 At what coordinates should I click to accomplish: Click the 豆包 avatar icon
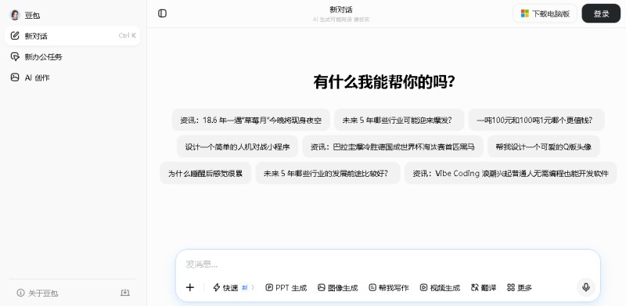(15, 15)
